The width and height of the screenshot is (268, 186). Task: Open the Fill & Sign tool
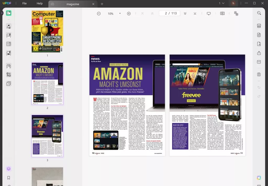pyautogui.click(x=9, y=53)
